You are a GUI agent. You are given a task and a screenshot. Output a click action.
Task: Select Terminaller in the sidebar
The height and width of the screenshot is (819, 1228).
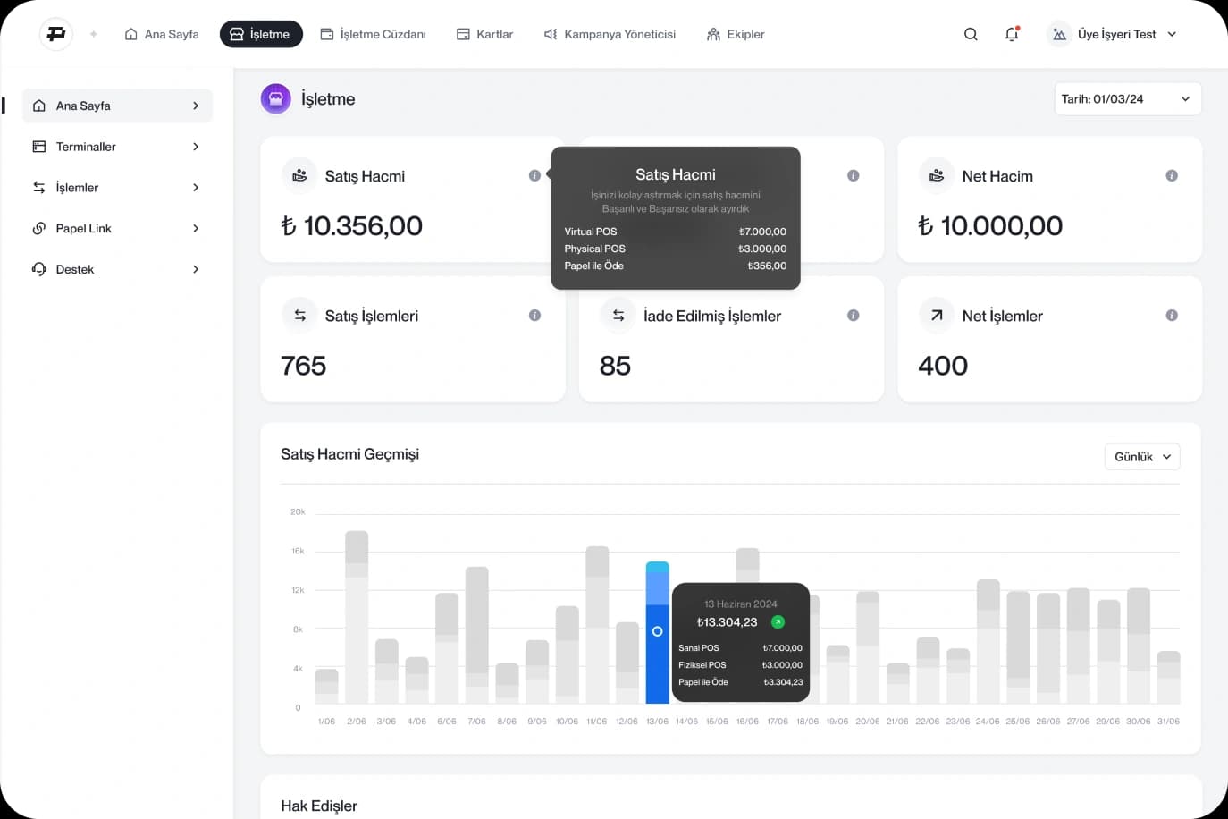click(117, 147)
